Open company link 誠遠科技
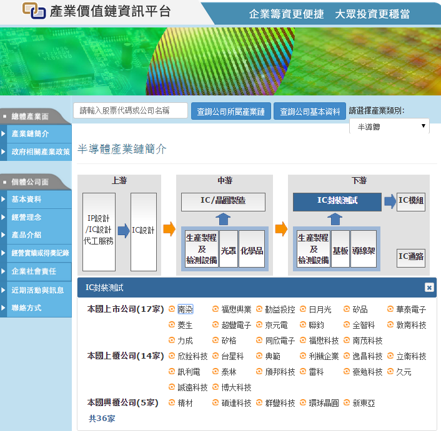Viewport: 441px width, 431px height. (192, 387)
